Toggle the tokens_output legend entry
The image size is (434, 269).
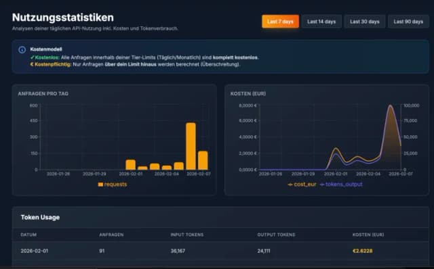[x=341, y=185]
